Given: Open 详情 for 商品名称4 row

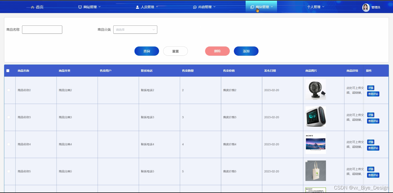Looking at the screenshot, I should click(x=371, y=142).
